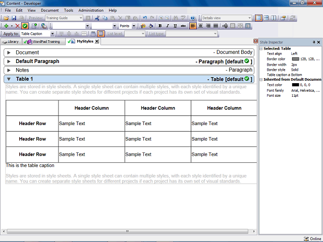This screenshot has height=242, width=323.
Task: Collapse the Table 1 style row
Action: coord(9,79)
